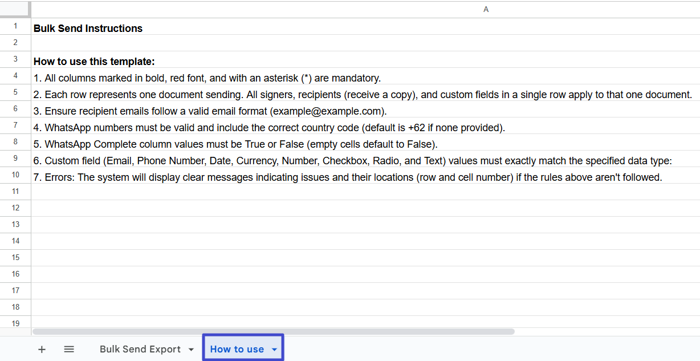
Task: Select the How to use sheet tab
Action: 237,349
